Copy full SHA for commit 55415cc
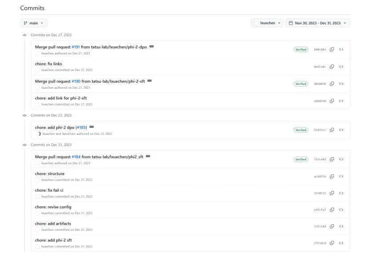The height and width of the screenshot is (266, 368). [332, 130]
